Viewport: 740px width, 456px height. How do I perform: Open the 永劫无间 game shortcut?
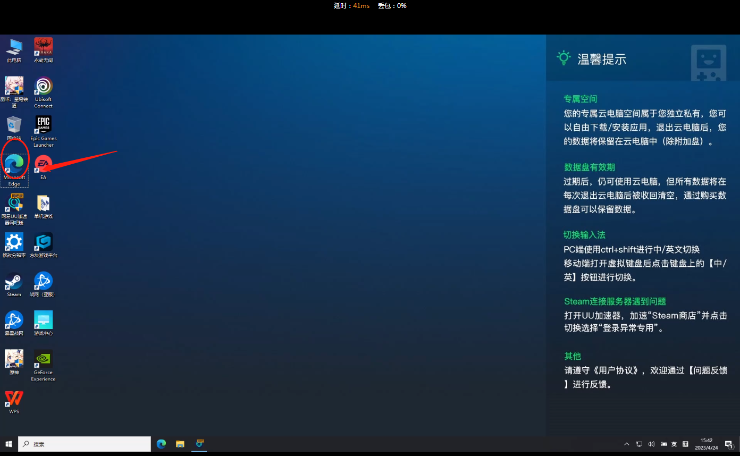point(43,47)
